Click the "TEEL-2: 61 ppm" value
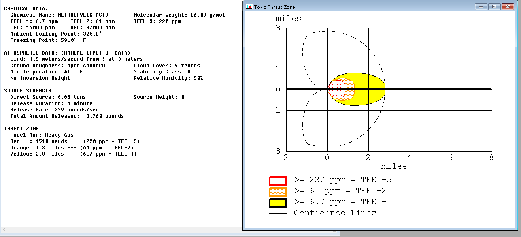 pos(92,21)
